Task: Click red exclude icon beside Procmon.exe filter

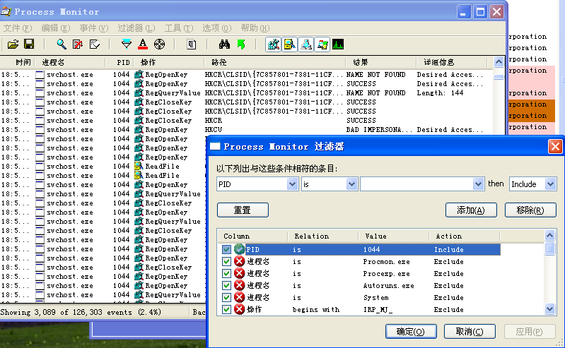Action: (239, 261)
